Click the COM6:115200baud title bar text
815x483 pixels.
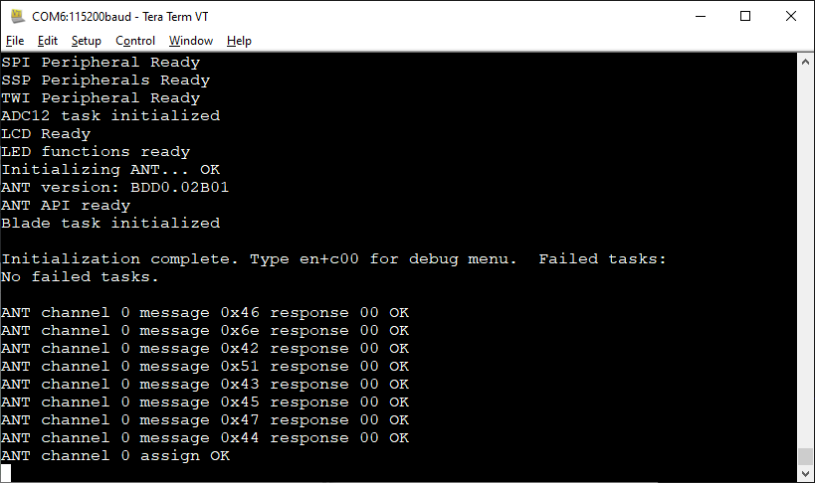pyautogui.click(x=120, y=17)
